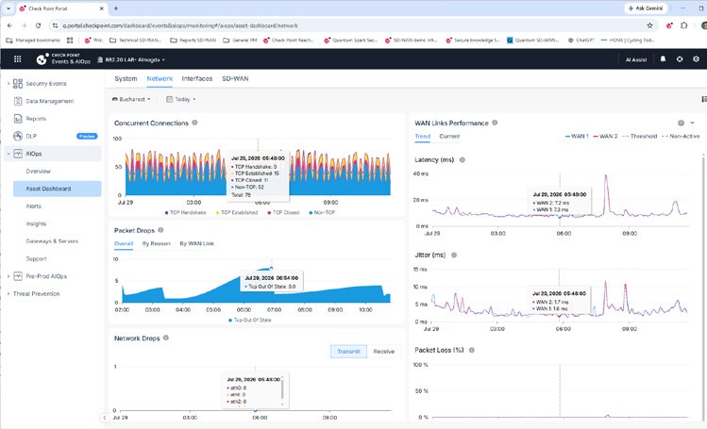This screenshot has width=707, height=429.
Task: Click the WAN Links Performance options icon
Action: (681, 123)
